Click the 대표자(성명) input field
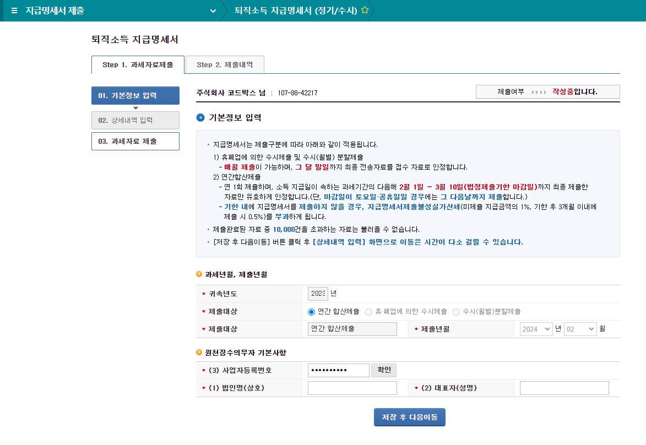 click(x=564, y=388)
